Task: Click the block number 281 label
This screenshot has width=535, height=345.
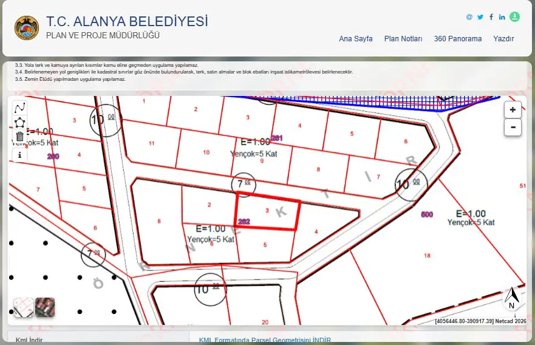Action: tap(277, 138)
